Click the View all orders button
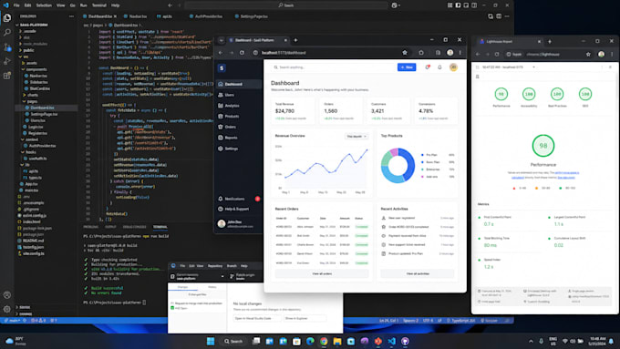 [322, 273]
